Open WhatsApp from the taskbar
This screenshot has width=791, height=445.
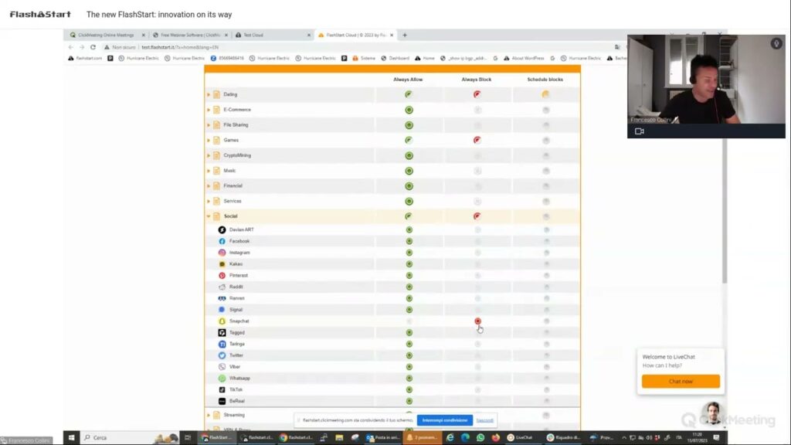pos(480,437)
